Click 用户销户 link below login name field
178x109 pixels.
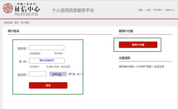click(59, 54)
